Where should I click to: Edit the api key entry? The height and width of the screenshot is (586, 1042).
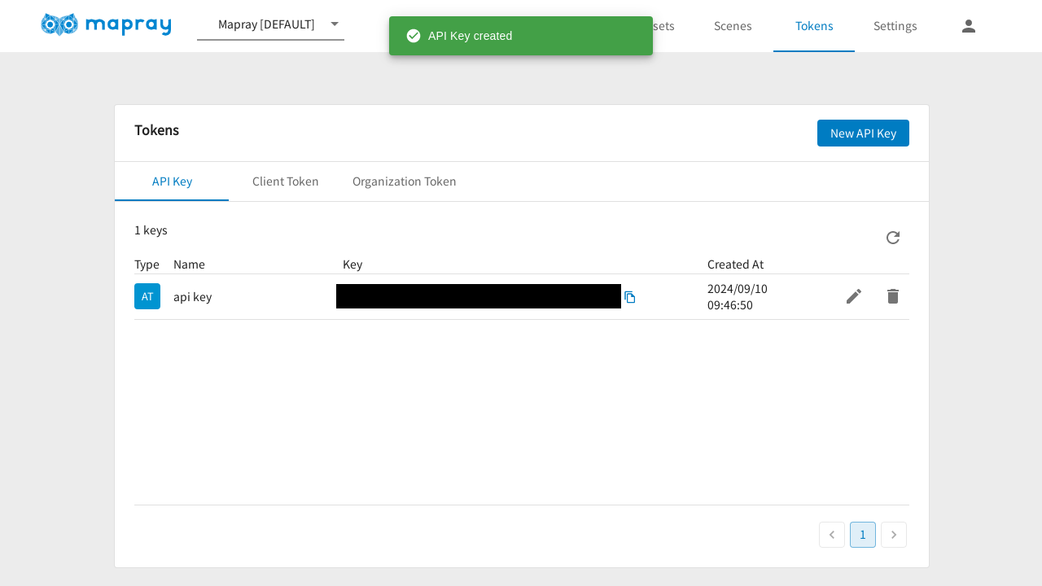click(x=853, y=296)
